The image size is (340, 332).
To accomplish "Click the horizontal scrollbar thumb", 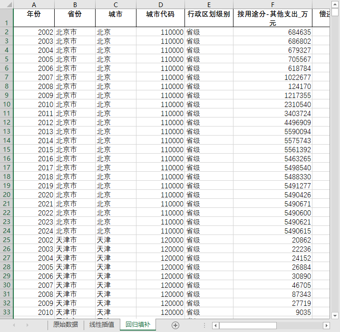I will 248,325.
